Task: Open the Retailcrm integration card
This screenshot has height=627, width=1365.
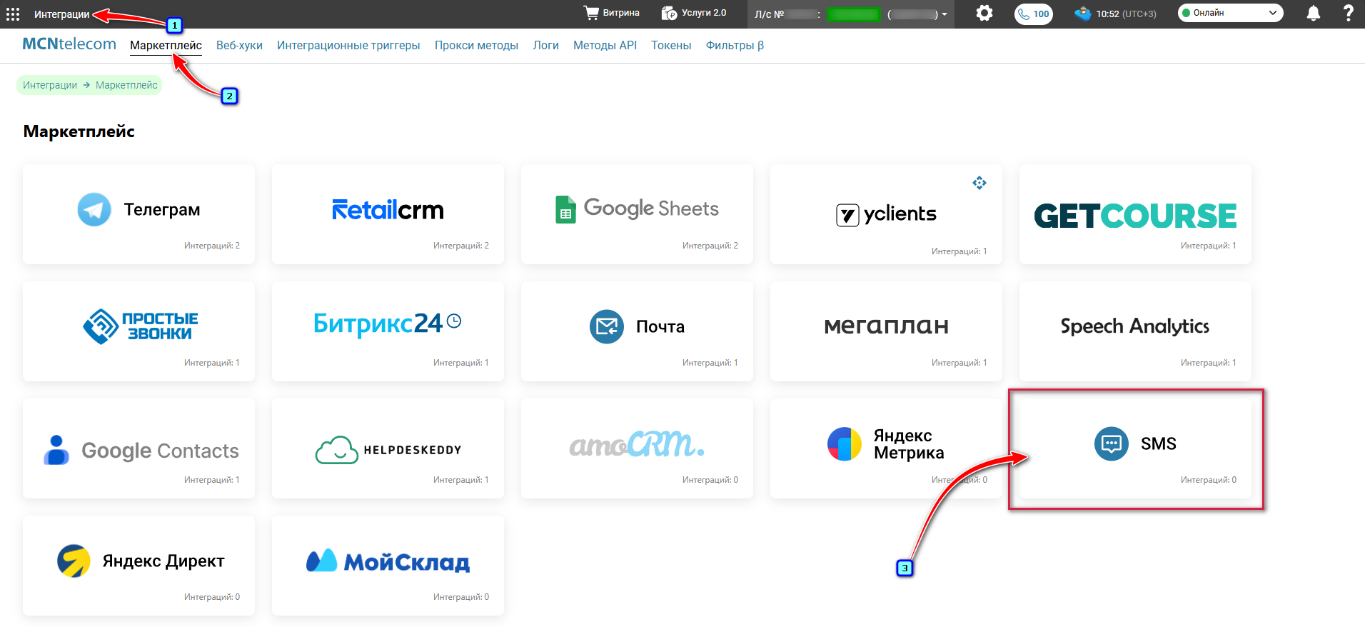Action: tap(388, 214)
